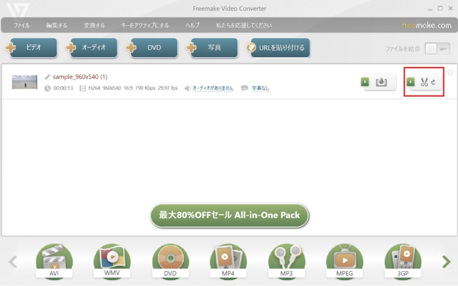The image size is (458, 286).
Task: Close the Freemake Video Converter window
Action: pos(451,9)
